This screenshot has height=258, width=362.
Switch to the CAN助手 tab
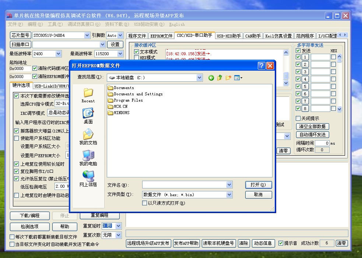tap(253, 36)
